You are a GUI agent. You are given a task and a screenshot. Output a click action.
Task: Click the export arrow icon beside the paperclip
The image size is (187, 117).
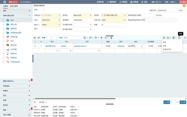pyautogui.click(x=96, y=38)
